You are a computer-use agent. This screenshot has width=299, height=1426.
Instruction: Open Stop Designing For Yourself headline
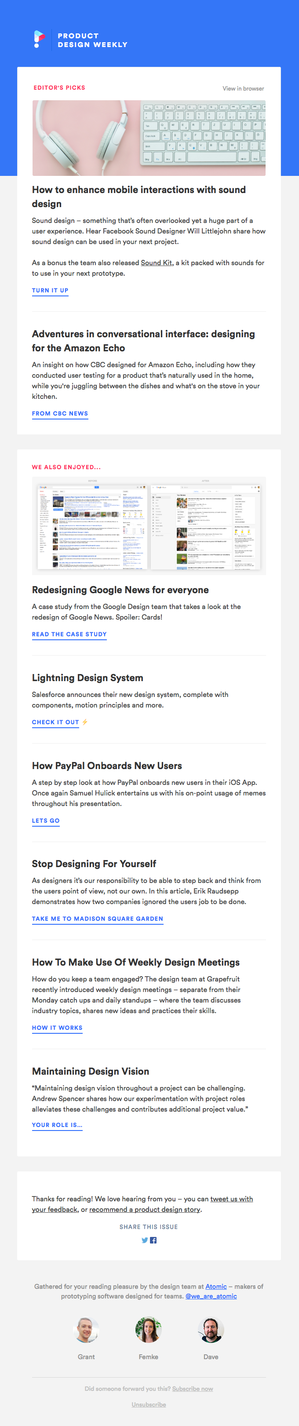pos(94,864)
